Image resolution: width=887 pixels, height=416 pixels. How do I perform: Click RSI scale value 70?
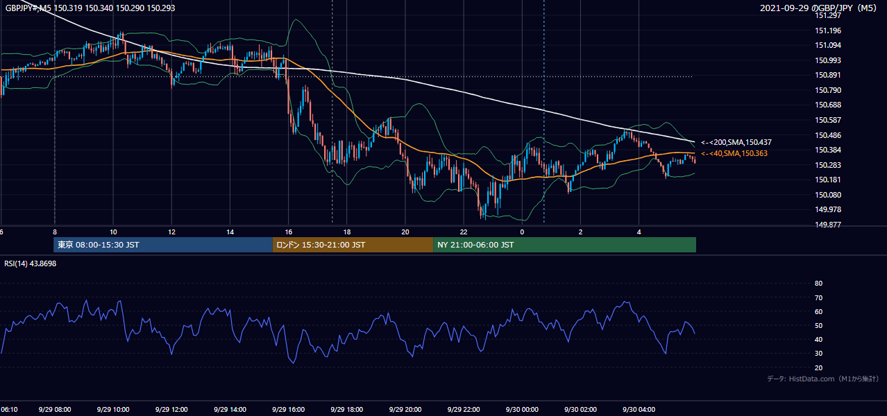click(x=818, y=297)
